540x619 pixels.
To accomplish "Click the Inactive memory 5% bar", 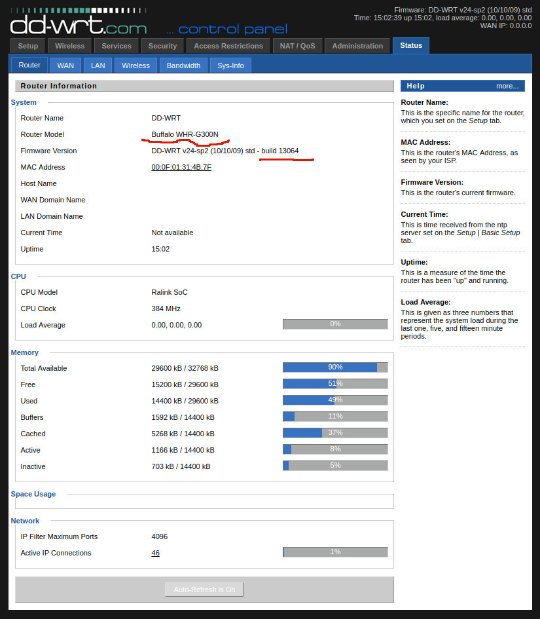I will [x=335, y=466].
